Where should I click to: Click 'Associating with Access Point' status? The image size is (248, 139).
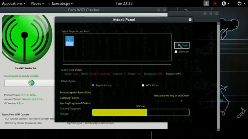tap(75, 93)
